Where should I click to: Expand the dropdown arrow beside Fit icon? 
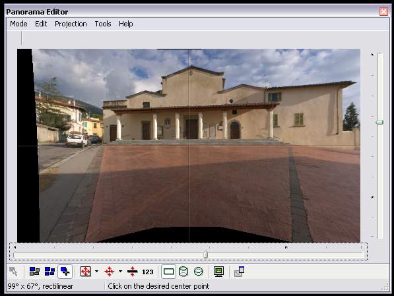[x=96, y=272]
